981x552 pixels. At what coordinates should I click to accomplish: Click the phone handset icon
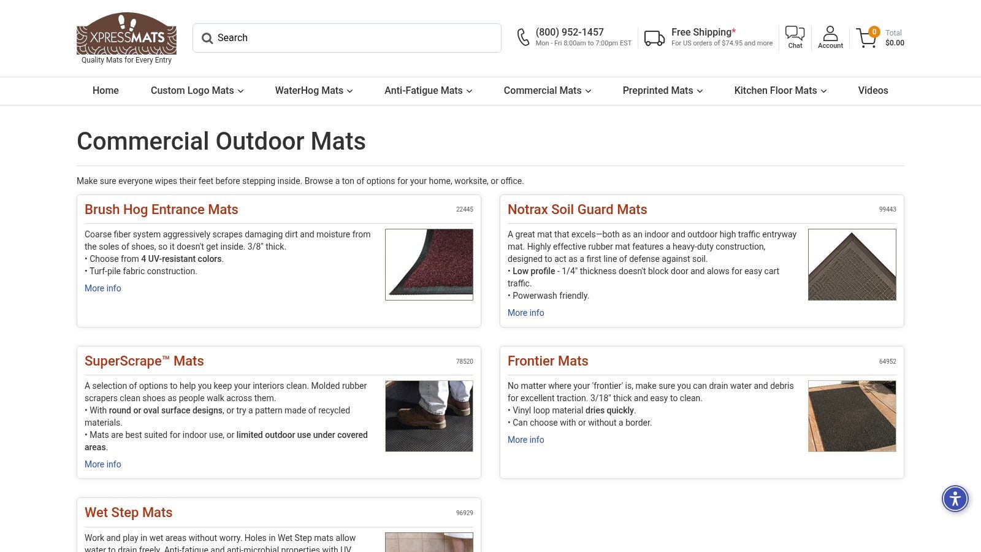[x=523, y=37]
